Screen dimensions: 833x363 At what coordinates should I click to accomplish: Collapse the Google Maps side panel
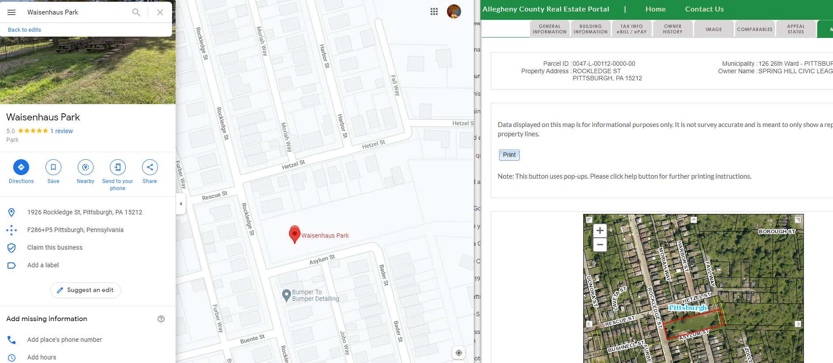coord(180,204)
